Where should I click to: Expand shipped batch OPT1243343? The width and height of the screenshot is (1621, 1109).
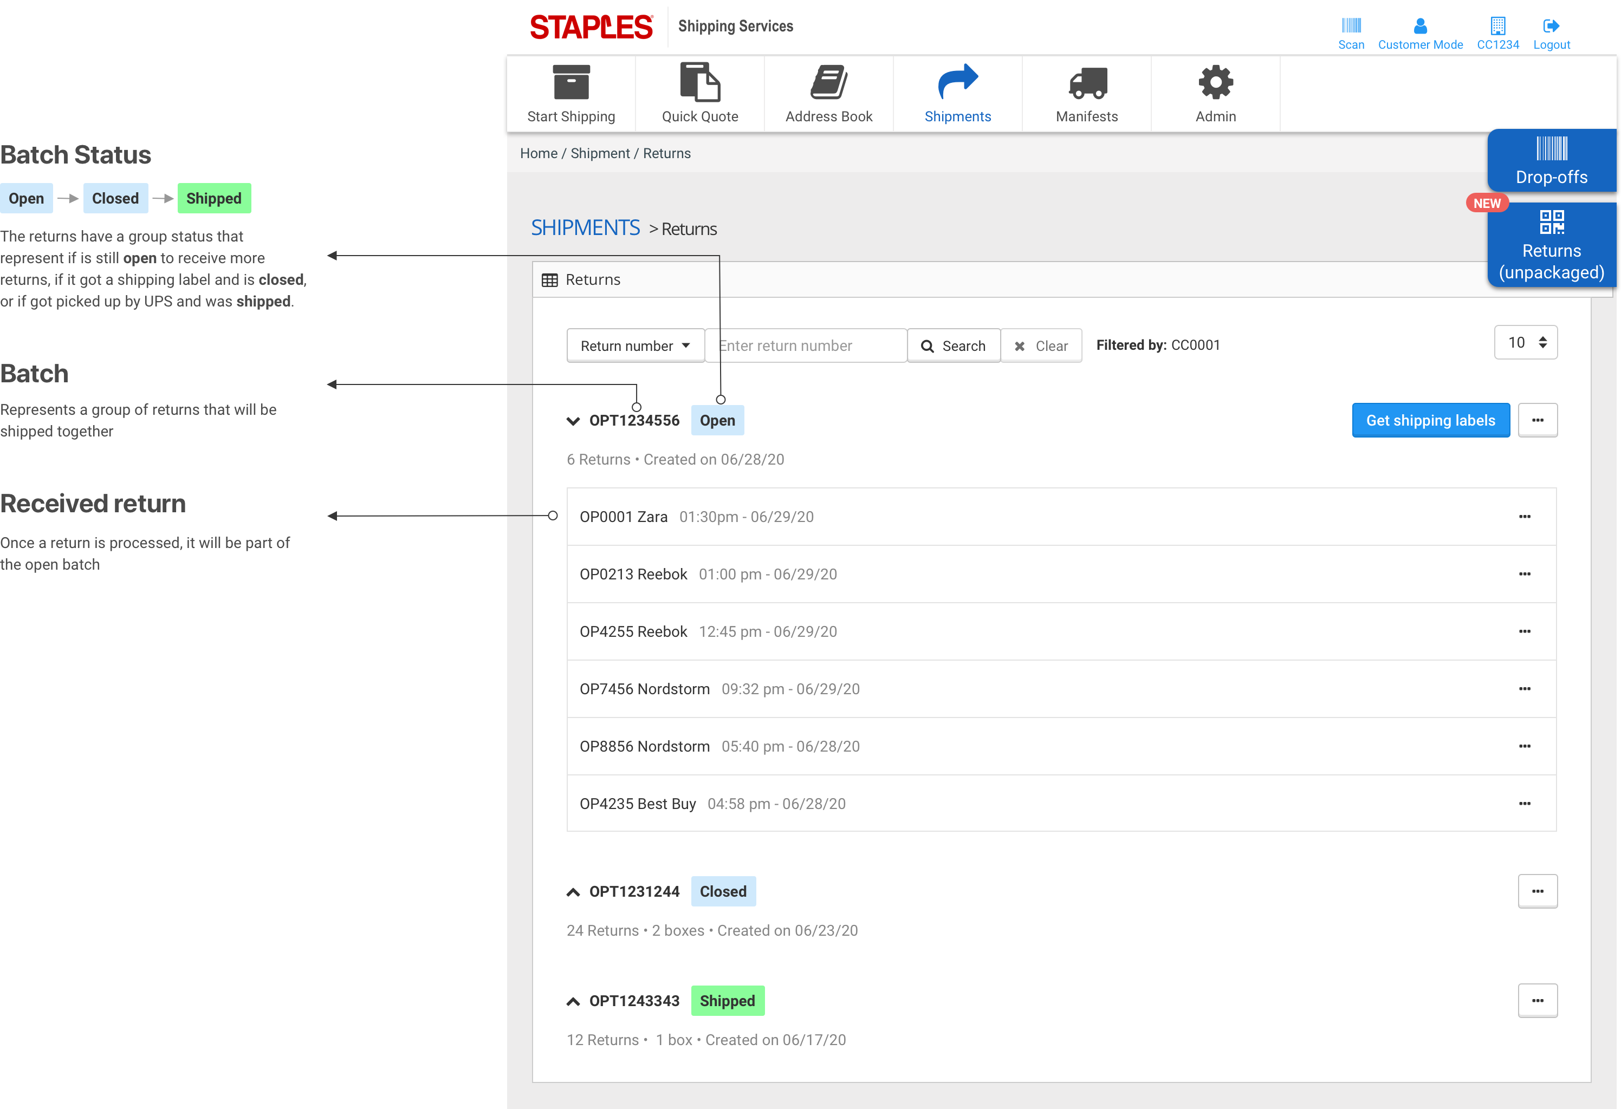573,1002
